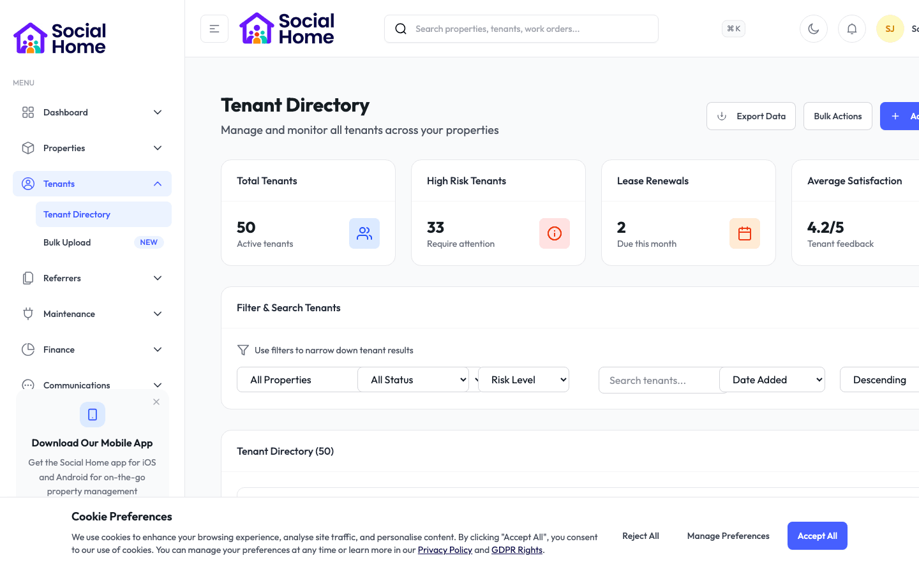Click the Export Data button
This screenshot has height=574, width=919.
[x=751, y=116]
